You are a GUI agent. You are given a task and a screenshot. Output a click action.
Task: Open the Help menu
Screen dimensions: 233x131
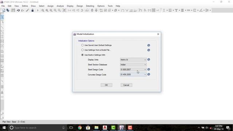point(118,6)
